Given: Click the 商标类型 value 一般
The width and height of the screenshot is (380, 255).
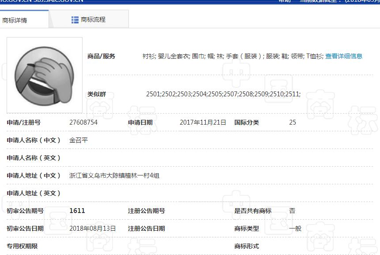Looking at the screenshot, I should [295, 228].
